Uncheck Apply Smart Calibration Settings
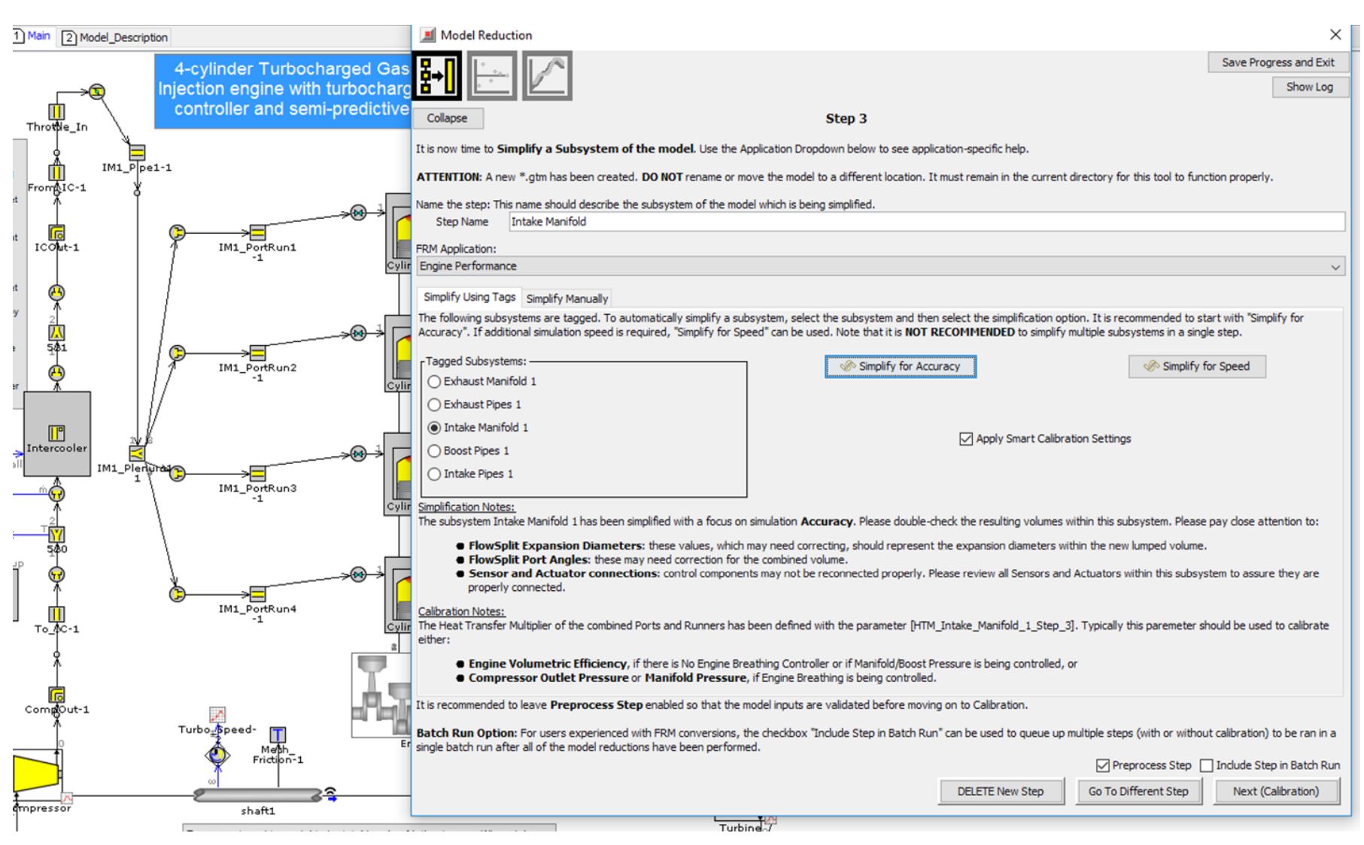The image size is (1364, 845). coord(968,438)
